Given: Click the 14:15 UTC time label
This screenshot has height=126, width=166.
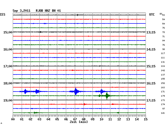Looking at the screenshot, I should [x=151, y=49].
